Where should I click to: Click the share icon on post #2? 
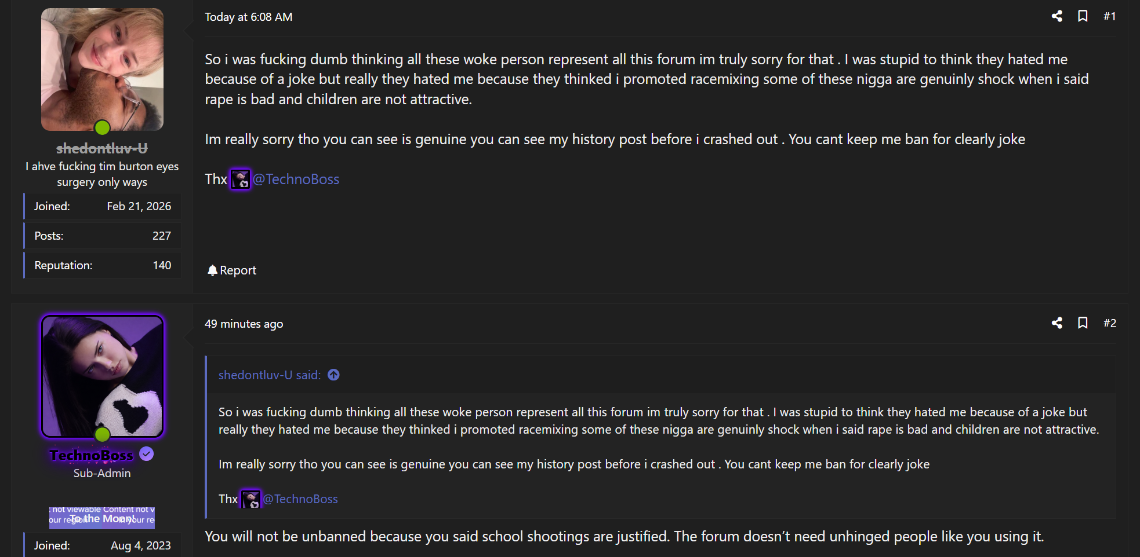pyautogui.click(x=1057, y=323)
